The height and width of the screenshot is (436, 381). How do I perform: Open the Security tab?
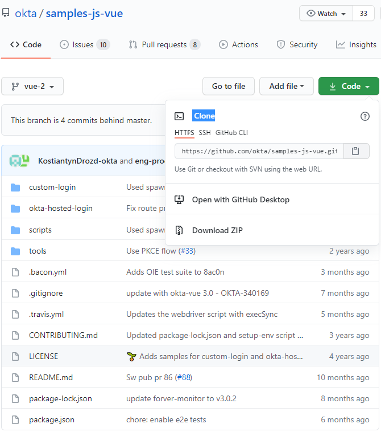click(x=297, y=45)
